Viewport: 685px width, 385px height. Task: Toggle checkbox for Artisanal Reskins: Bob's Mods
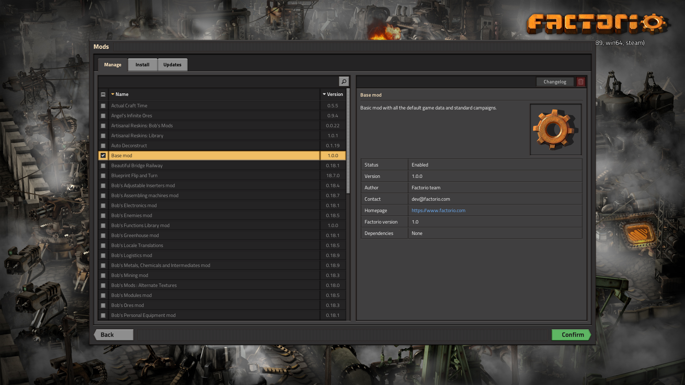[x=103, y=126]
